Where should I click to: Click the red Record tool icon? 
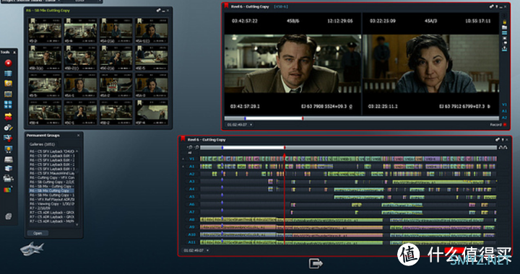point(8,63)
